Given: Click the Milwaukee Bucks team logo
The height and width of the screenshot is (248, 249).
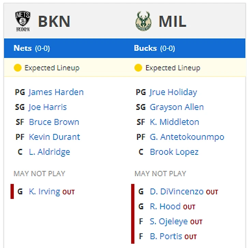Looking at the screenshot, I should pyautogui.click(x=143, y=21).
